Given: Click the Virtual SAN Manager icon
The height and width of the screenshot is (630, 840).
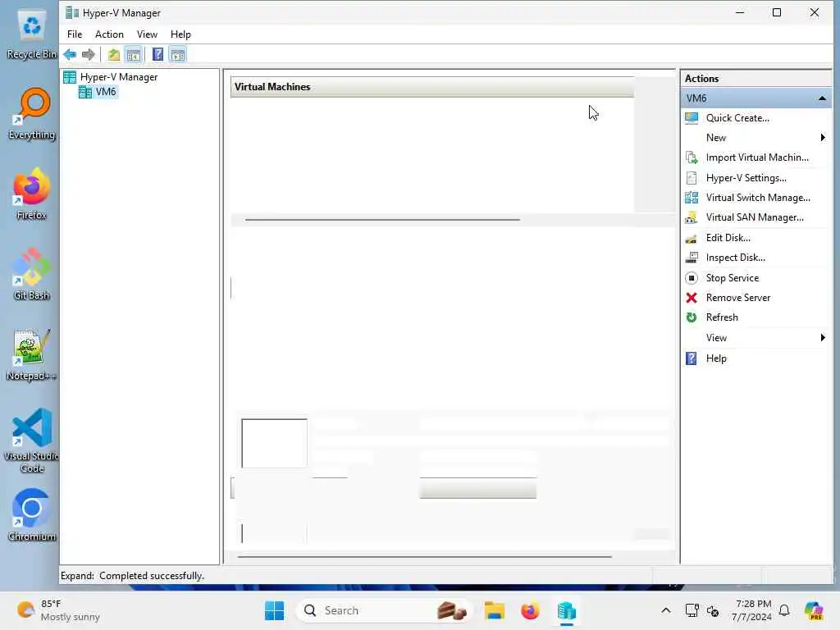Looking at the screenshot, I should [x=691, y=217].
